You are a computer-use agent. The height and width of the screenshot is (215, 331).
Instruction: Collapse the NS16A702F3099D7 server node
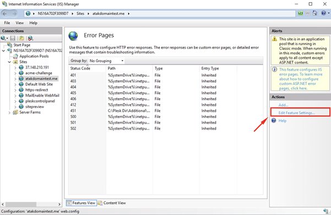4,51
